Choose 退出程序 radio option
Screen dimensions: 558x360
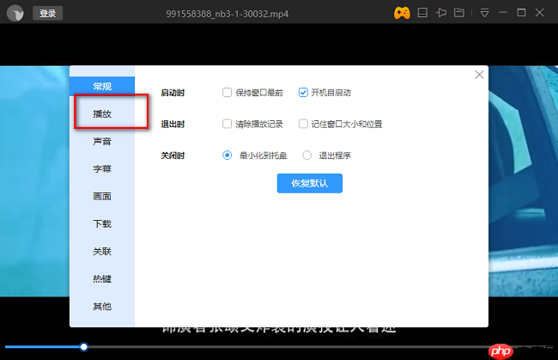(307, 156)
